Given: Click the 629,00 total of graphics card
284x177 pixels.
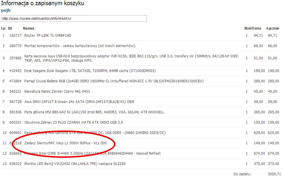Looking at the screenshot, I should (x=273, y=133).
